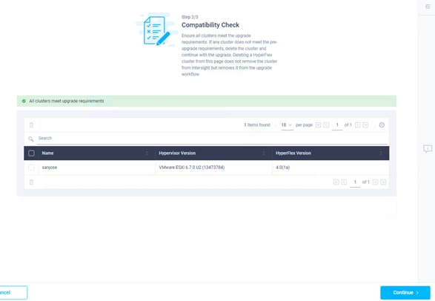
Task: Click the green success check icon
Action: click(x=24, y=101)
